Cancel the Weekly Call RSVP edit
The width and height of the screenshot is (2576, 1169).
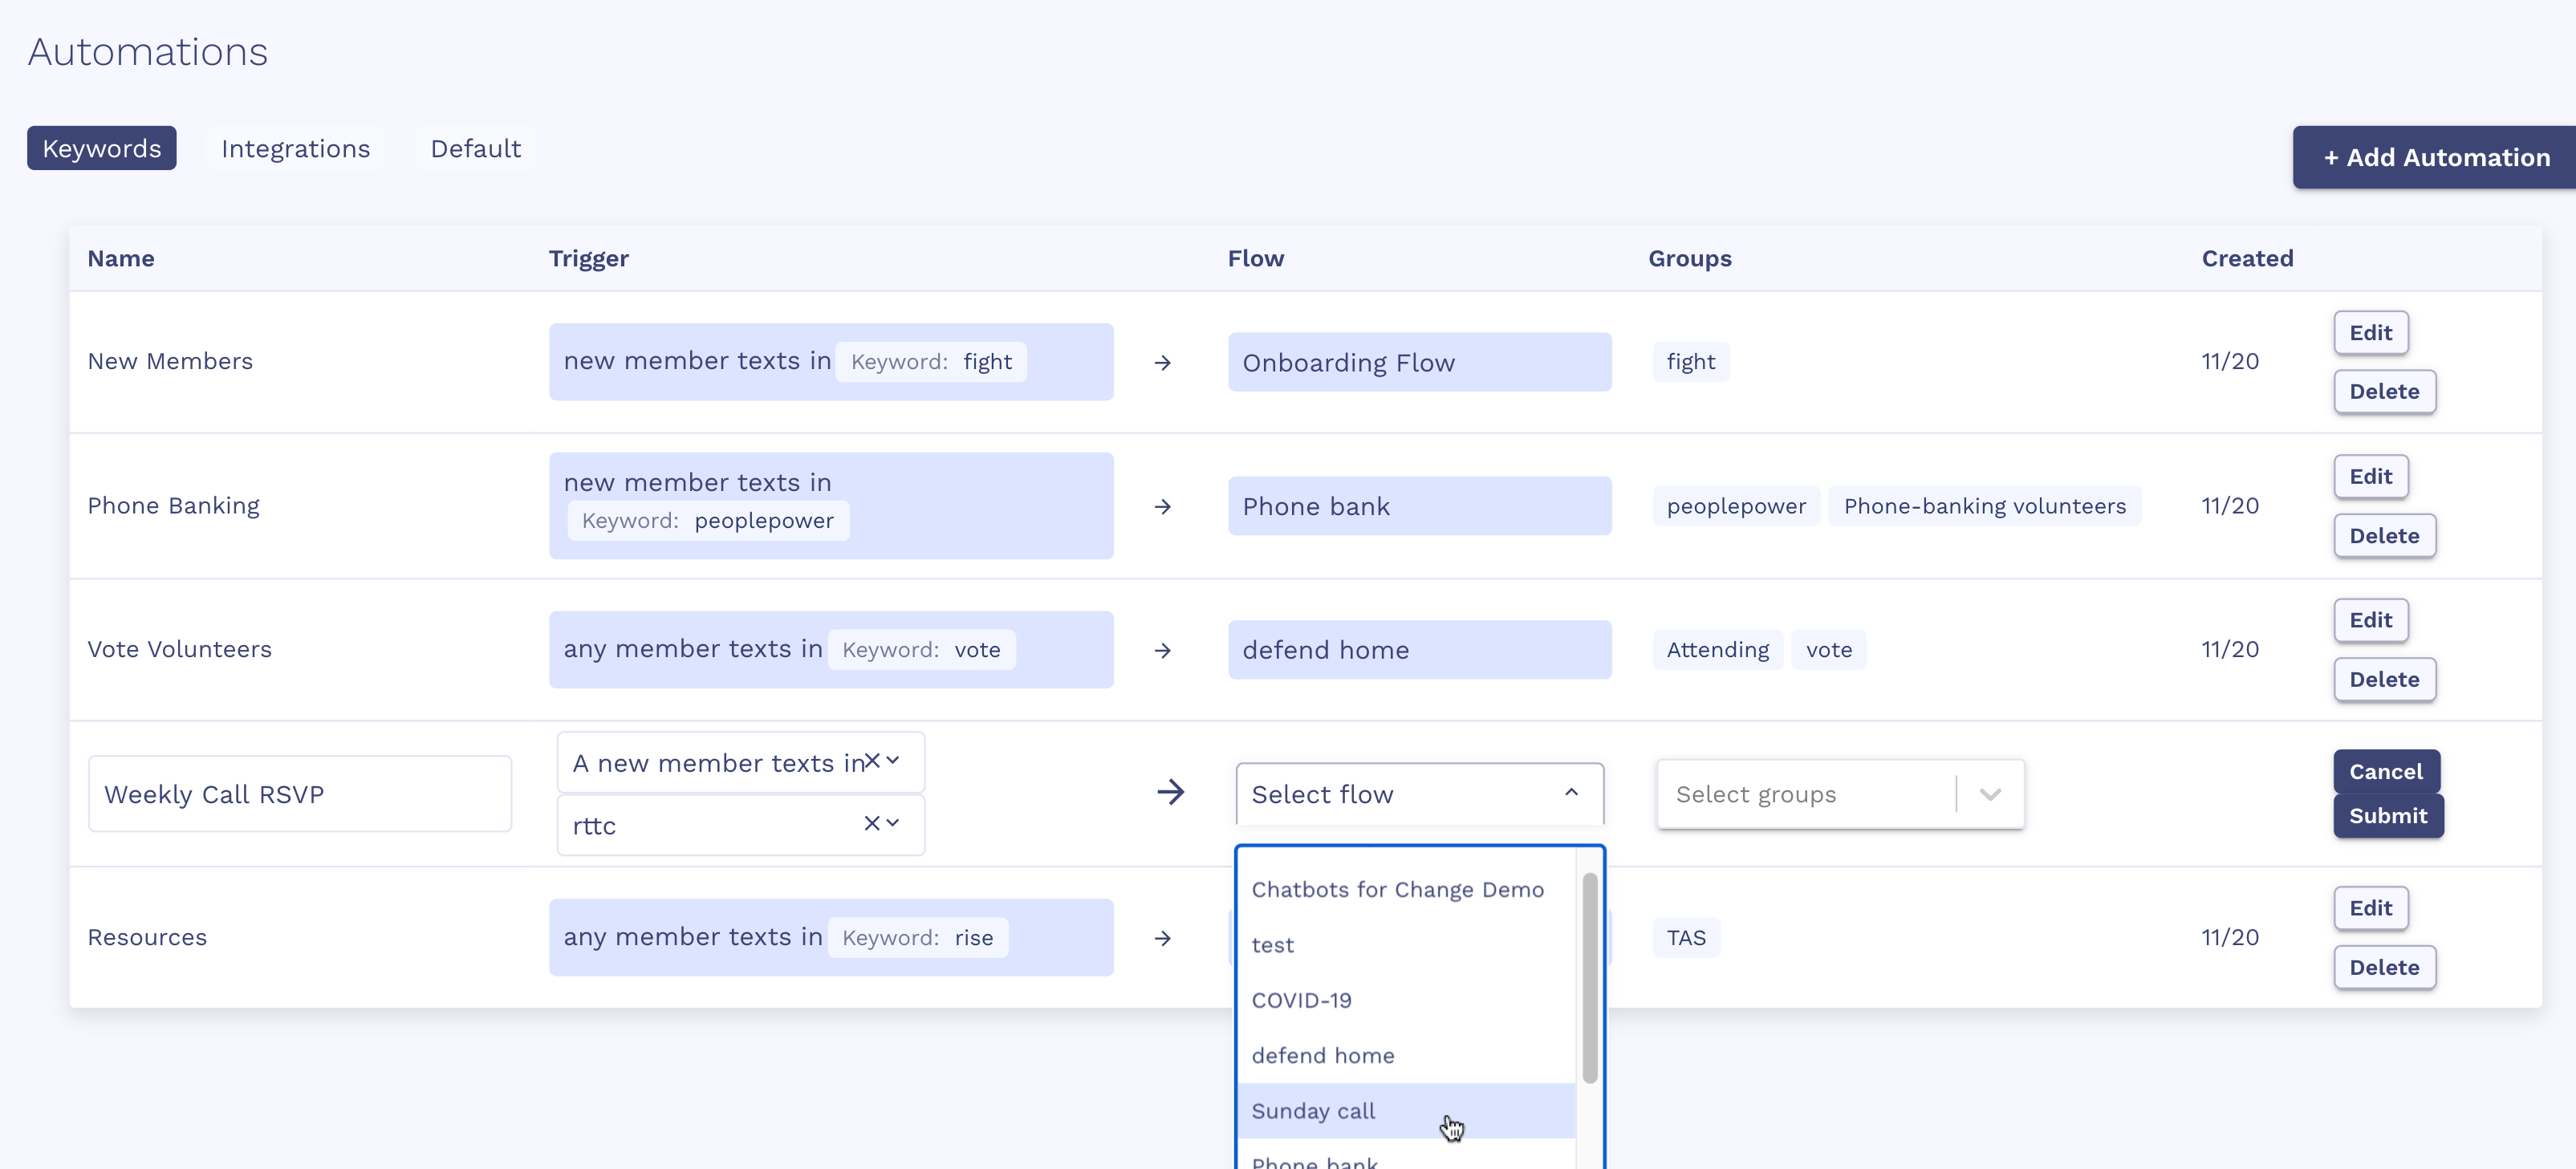click(x=2387, y=772)
